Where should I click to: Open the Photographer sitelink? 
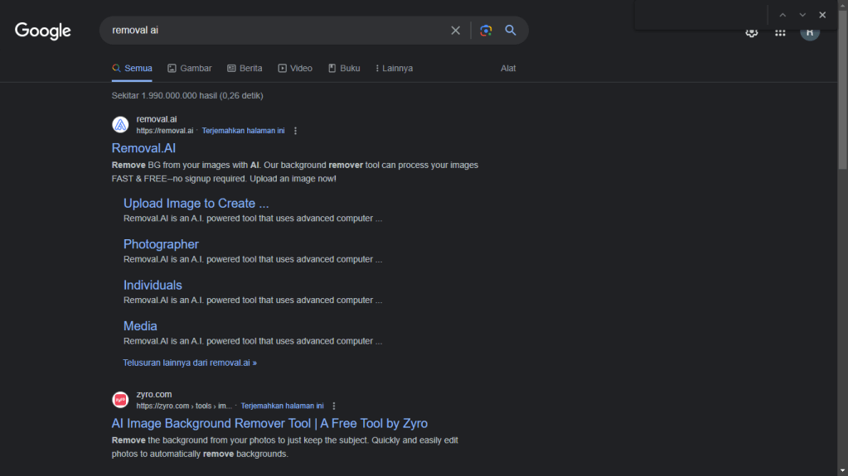(161, 244)
